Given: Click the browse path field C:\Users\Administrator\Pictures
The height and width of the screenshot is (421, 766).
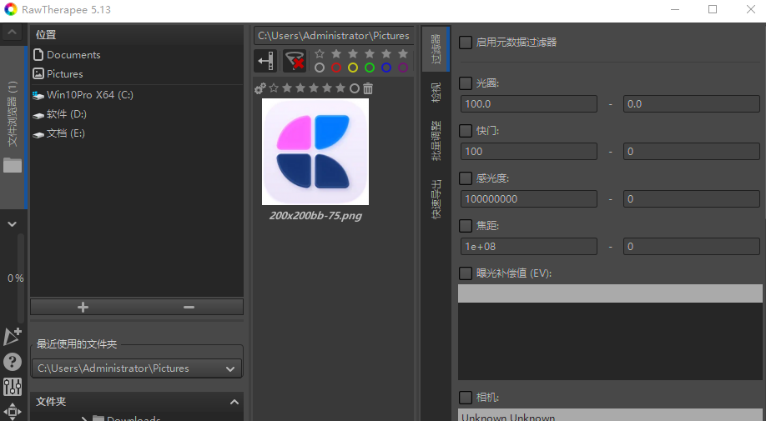Looking at the screenshot, I should tap(334, 36).
